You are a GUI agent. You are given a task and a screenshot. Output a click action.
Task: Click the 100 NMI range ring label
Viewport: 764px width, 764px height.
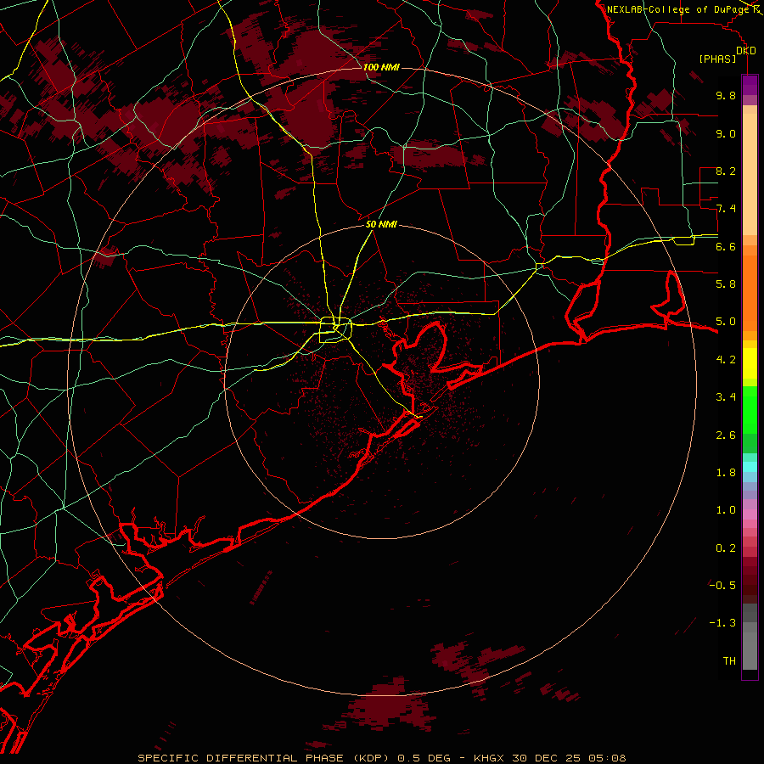point(381,67)
